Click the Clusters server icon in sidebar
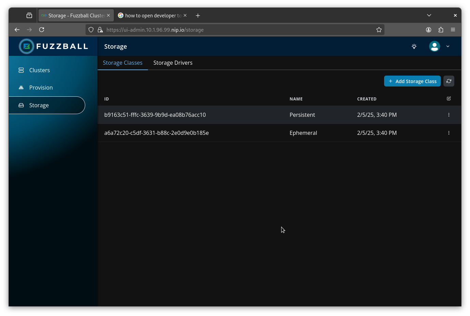Image resolution: width=470 pixels, height=316 pixels. [21, 70]
